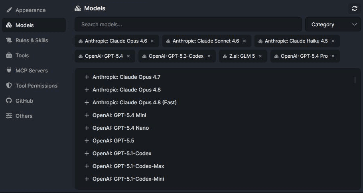Click the refresh models icon
363x193 pixels.
pyautogui.click(x=355, y=8)
